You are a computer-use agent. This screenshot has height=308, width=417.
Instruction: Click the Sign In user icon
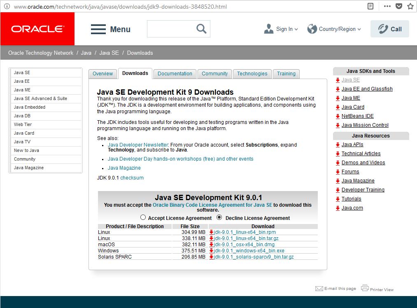[269, 29]
